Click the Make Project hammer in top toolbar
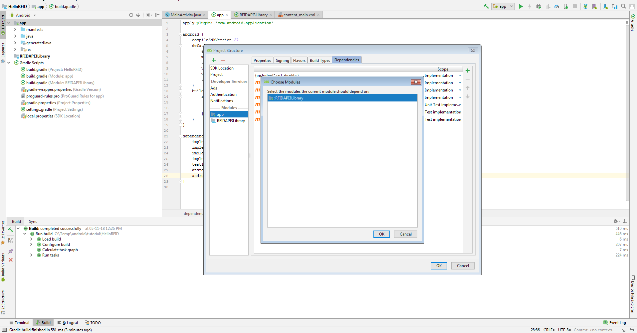 (486, 6)
